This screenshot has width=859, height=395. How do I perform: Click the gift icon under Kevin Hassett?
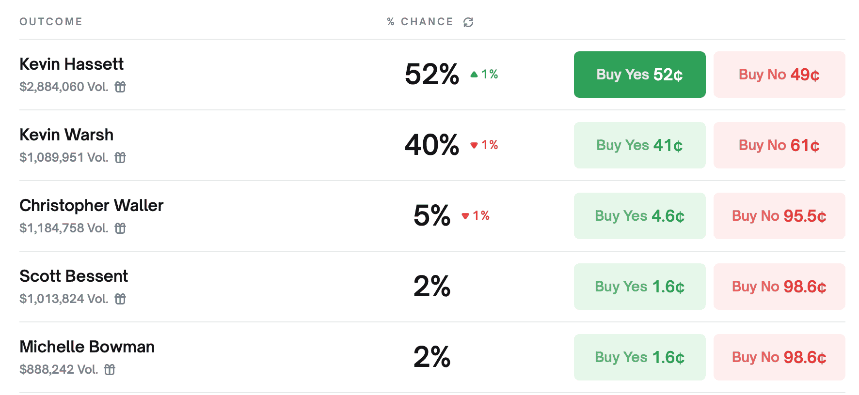pyautogui.click(x=120, y=87)
